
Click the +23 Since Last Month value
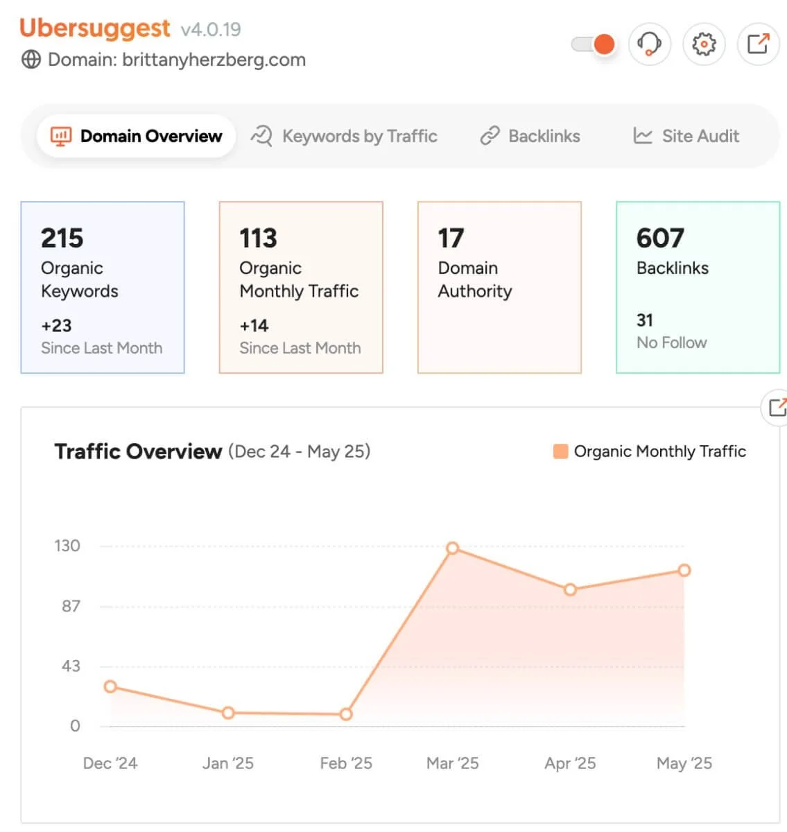tap(56, 325)
